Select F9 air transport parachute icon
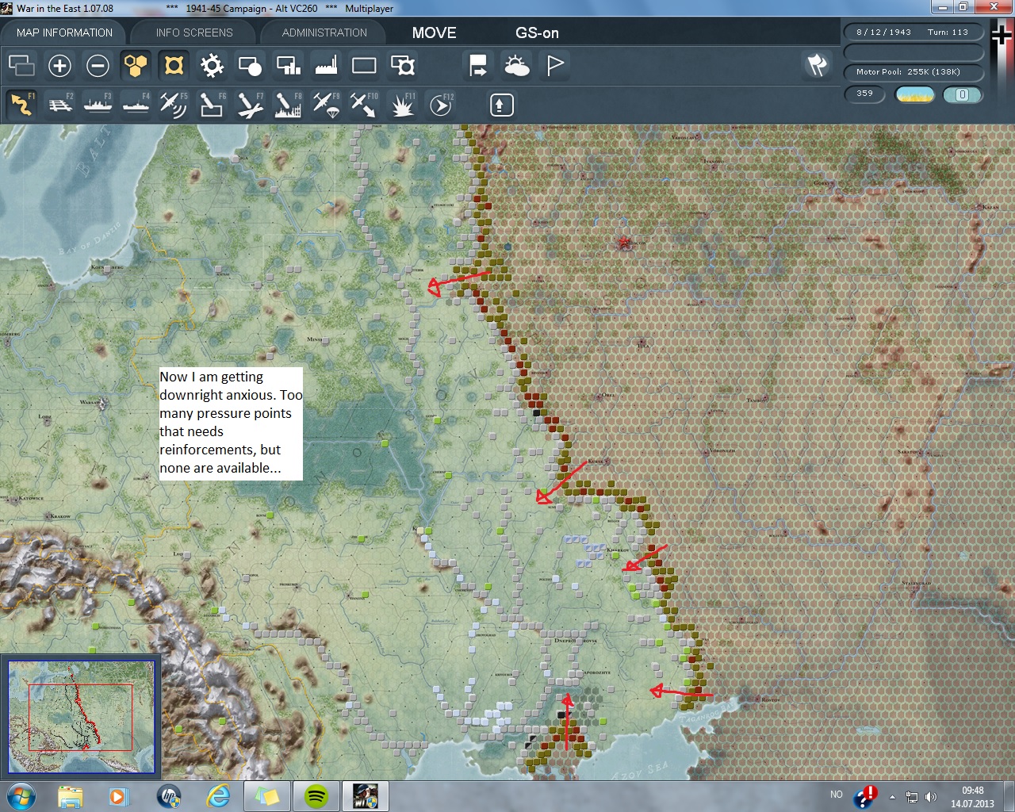Viewport: 1015px width, 812px height. (326, 105)
